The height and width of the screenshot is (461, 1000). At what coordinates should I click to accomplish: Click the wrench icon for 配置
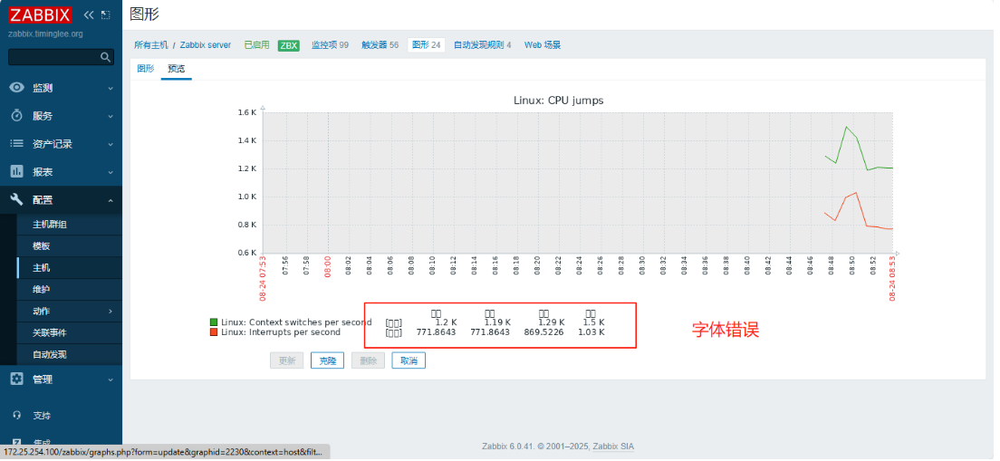pyautogui.click(x=17, y=200)
